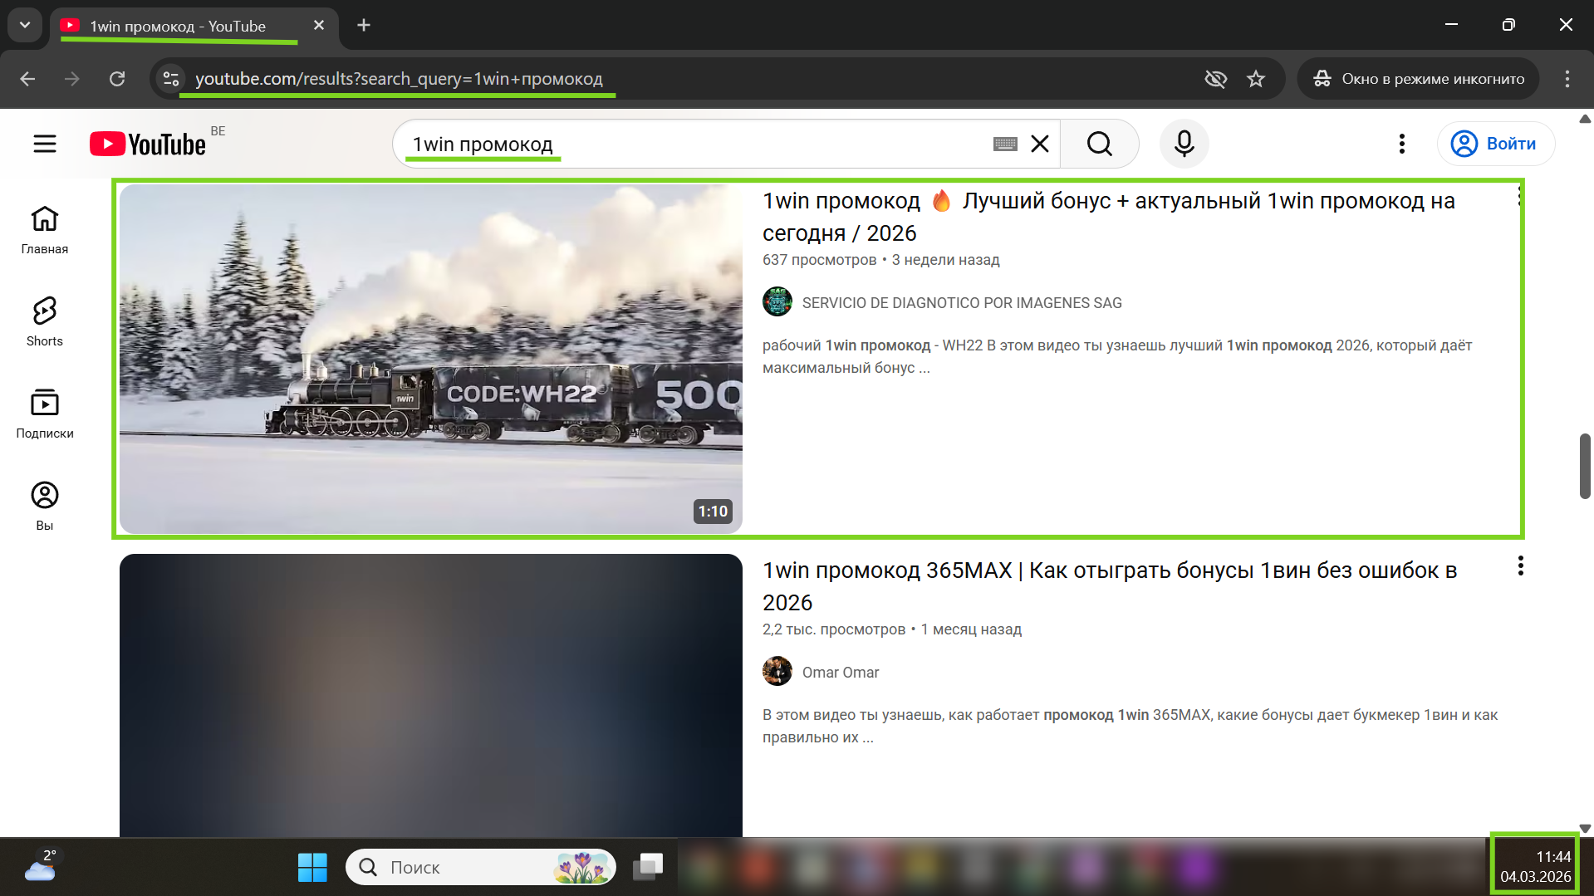Open Вы section in the sidebar

tap(45, 507)
